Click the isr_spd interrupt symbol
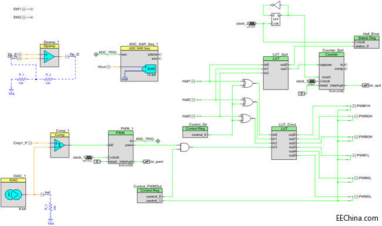 (366, 85)
